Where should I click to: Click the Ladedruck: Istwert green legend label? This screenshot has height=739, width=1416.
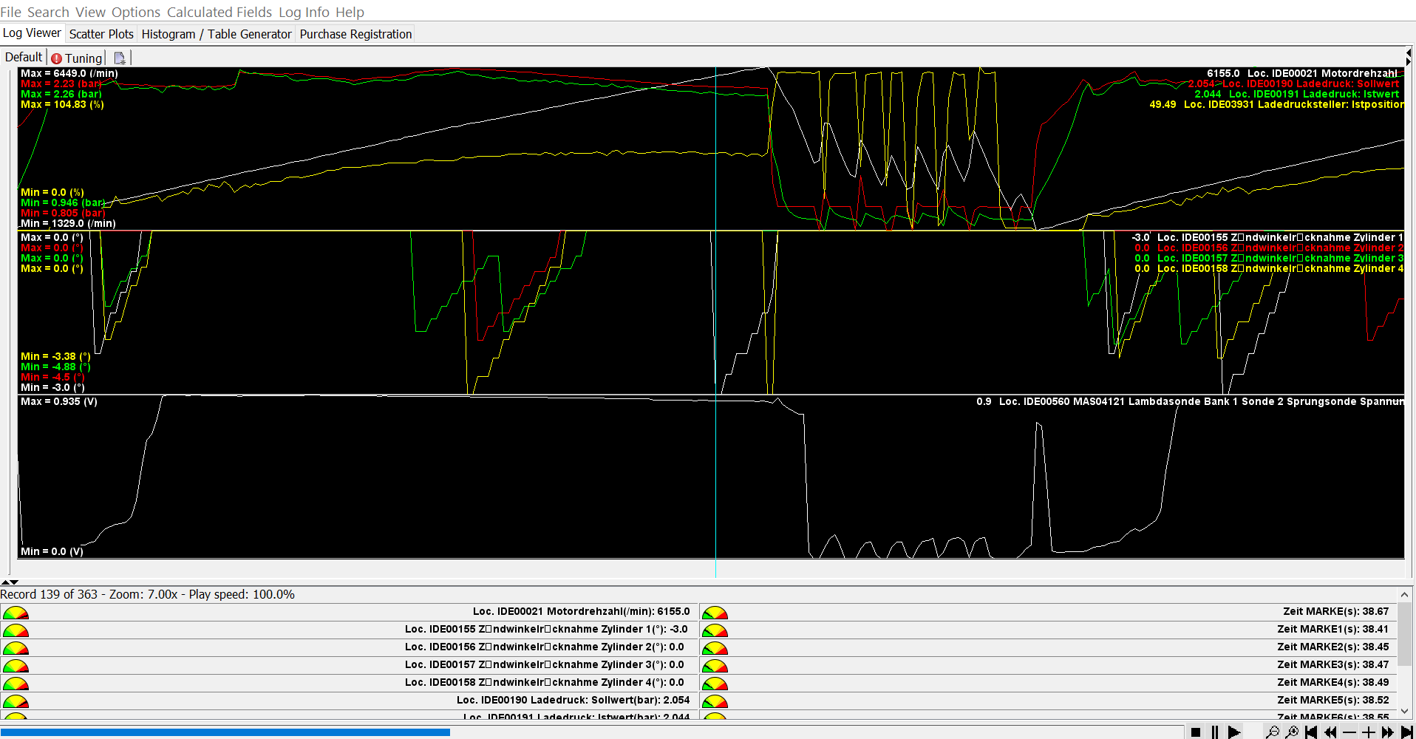1297,94
